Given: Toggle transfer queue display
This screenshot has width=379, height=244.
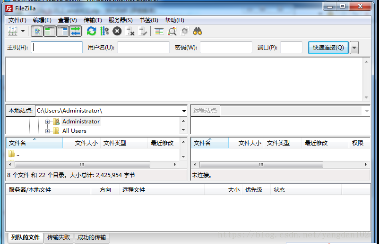Looking at the screenshot, I should [76, 31].
